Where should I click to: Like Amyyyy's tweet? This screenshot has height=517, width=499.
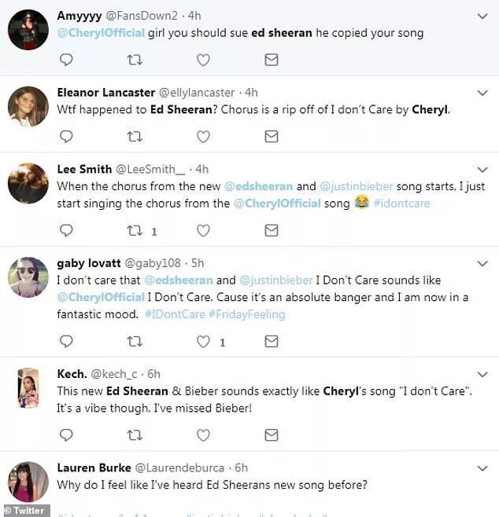click(x=203, y=60)
